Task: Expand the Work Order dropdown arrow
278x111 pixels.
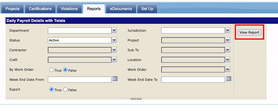Action: [x=228, y=69]
